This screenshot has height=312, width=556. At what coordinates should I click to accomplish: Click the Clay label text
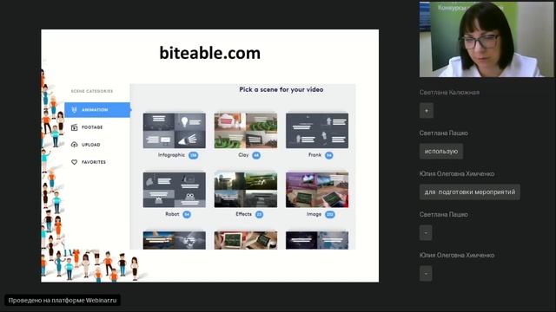[243, 155]
